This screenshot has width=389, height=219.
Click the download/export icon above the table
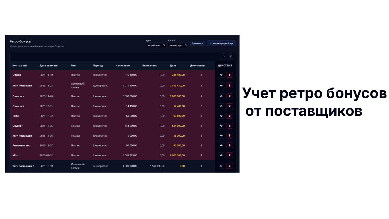pos(224,56)
